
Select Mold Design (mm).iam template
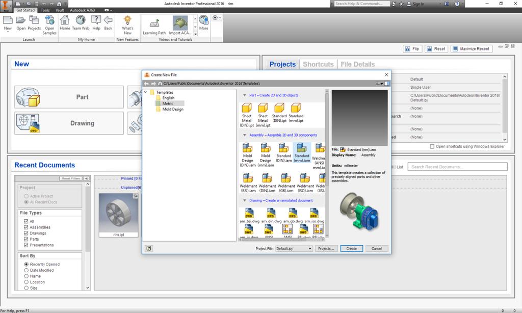pos(266,155)
